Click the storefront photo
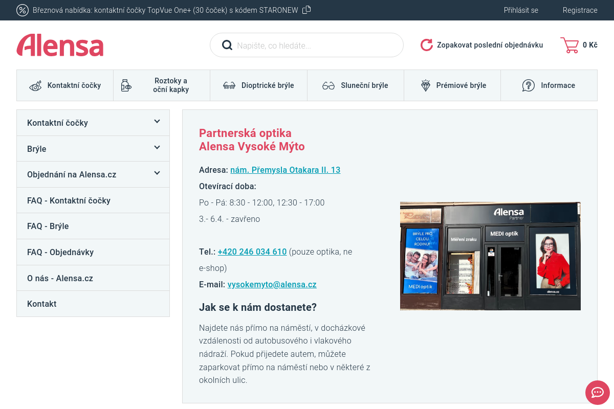The image size is (614, 409). (490, 256)
